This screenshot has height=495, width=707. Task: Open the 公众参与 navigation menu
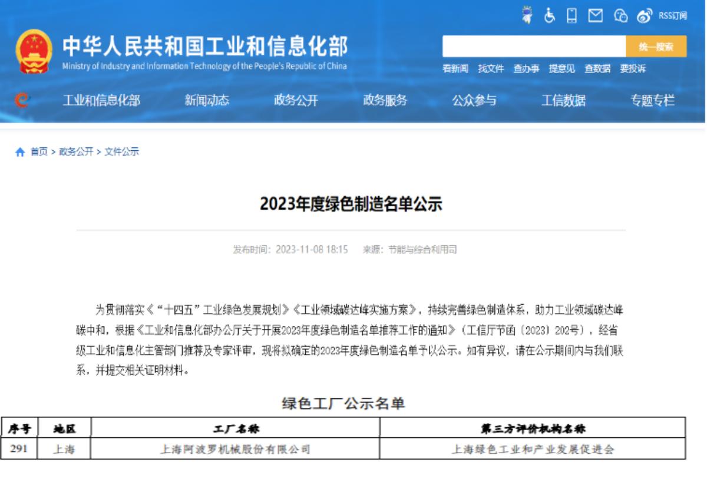pyautogui.click(x=474, y=101)
